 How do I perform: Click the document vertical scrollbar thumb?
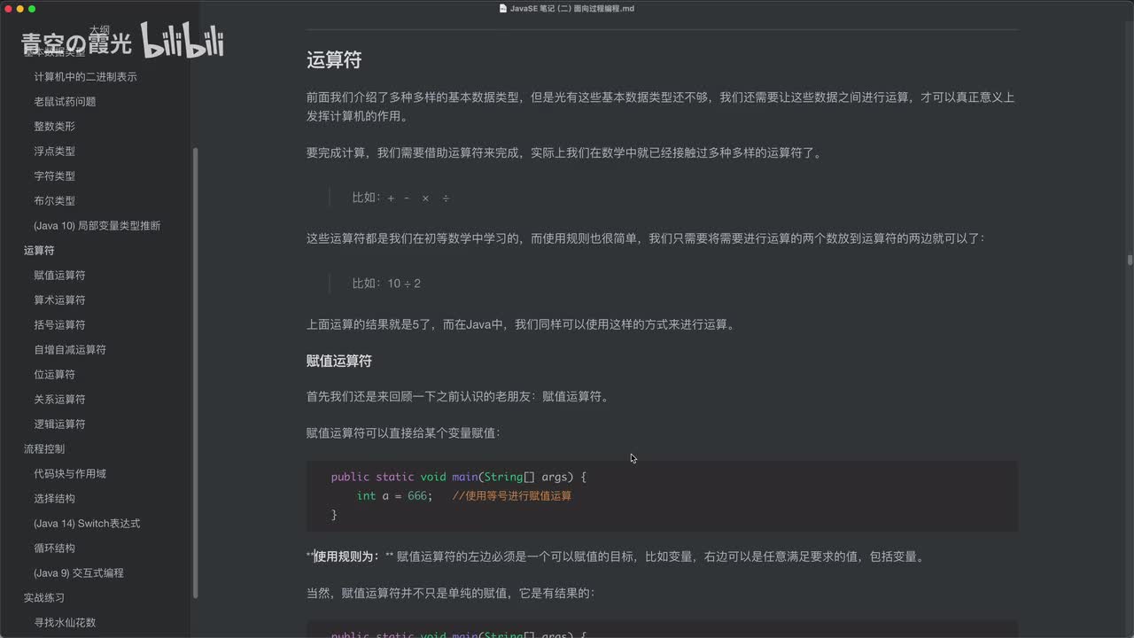coord(1130,260)
